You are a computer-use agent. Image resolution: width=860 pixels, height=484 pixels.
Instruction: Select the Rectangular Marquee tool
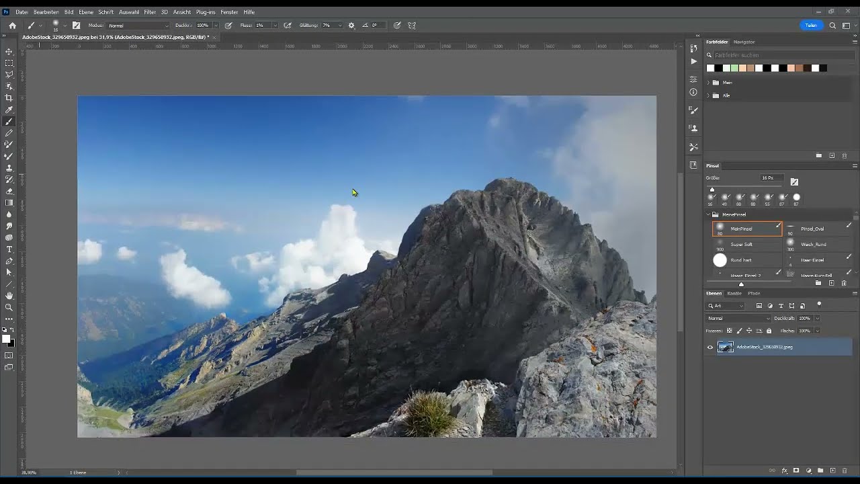(x=9, y=63)
